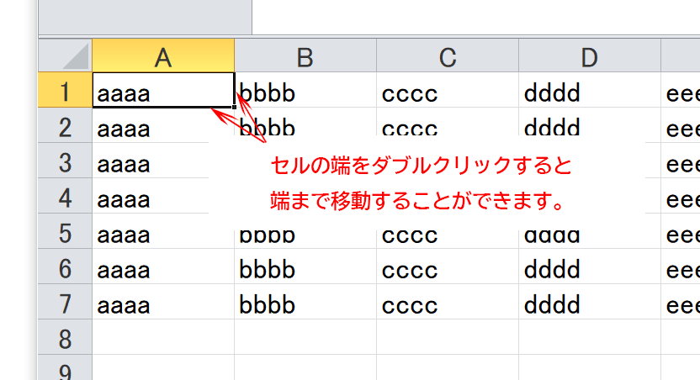Select cell C7 containing cccc
The height and width of the screenshot is (380, 700).
tap(447, 304)
